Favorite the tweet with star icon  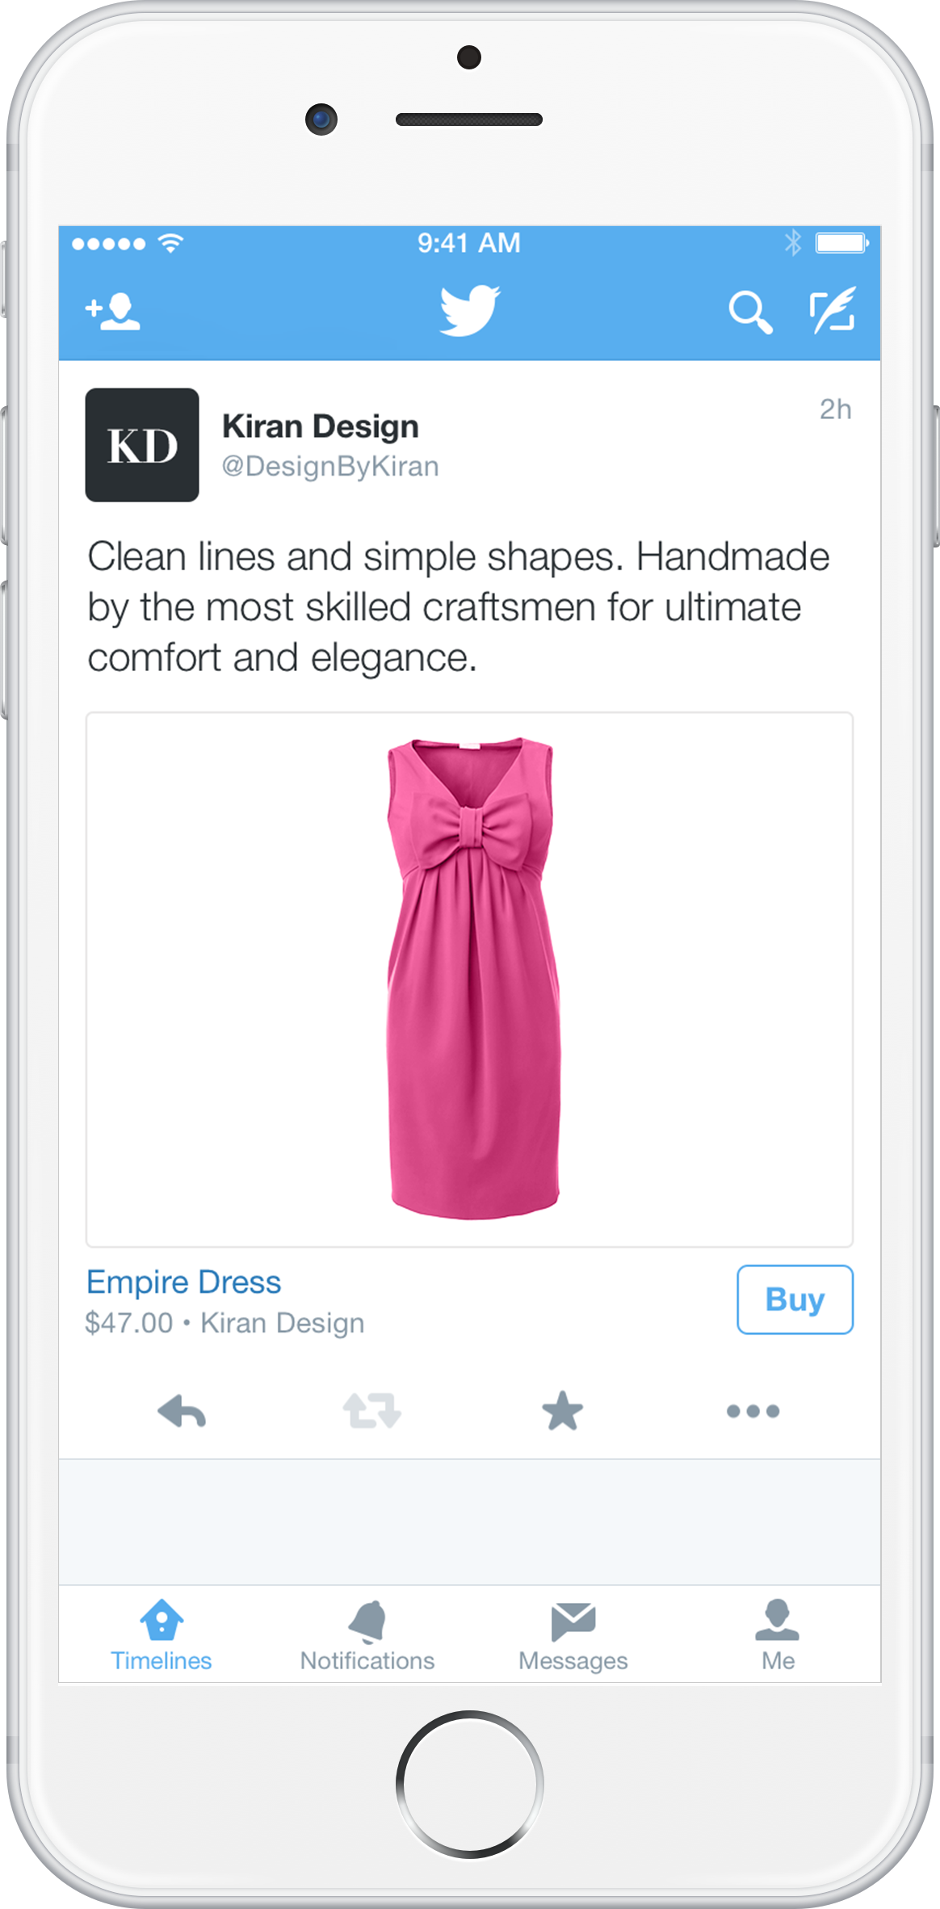tap(562, 1411)
